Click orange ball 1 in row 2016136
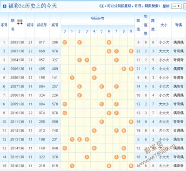186x171 pixels. 72,166
